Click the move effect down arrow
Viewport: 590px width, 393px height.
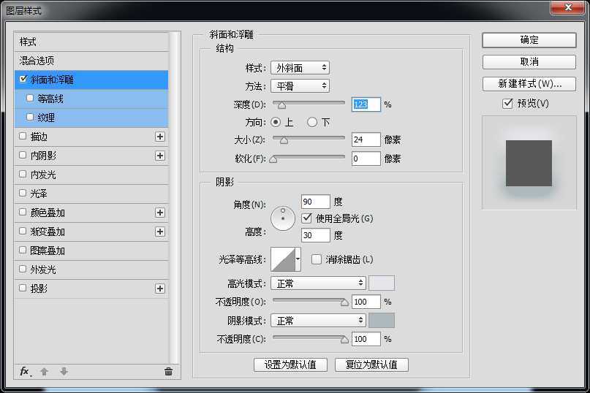pos(64,371)
